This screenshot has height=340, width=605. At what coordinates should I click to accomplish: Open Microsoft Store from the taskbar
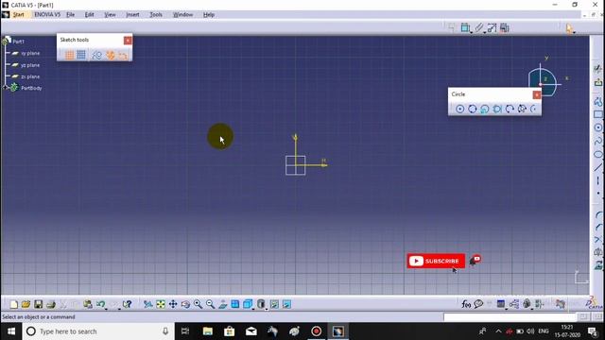point(230,331)
